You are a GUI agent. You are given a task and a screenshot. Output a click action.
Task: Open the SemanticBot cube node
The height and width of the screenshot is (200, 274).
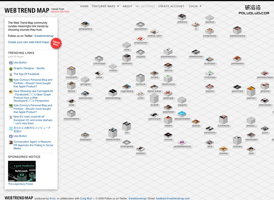click(113, 133)
